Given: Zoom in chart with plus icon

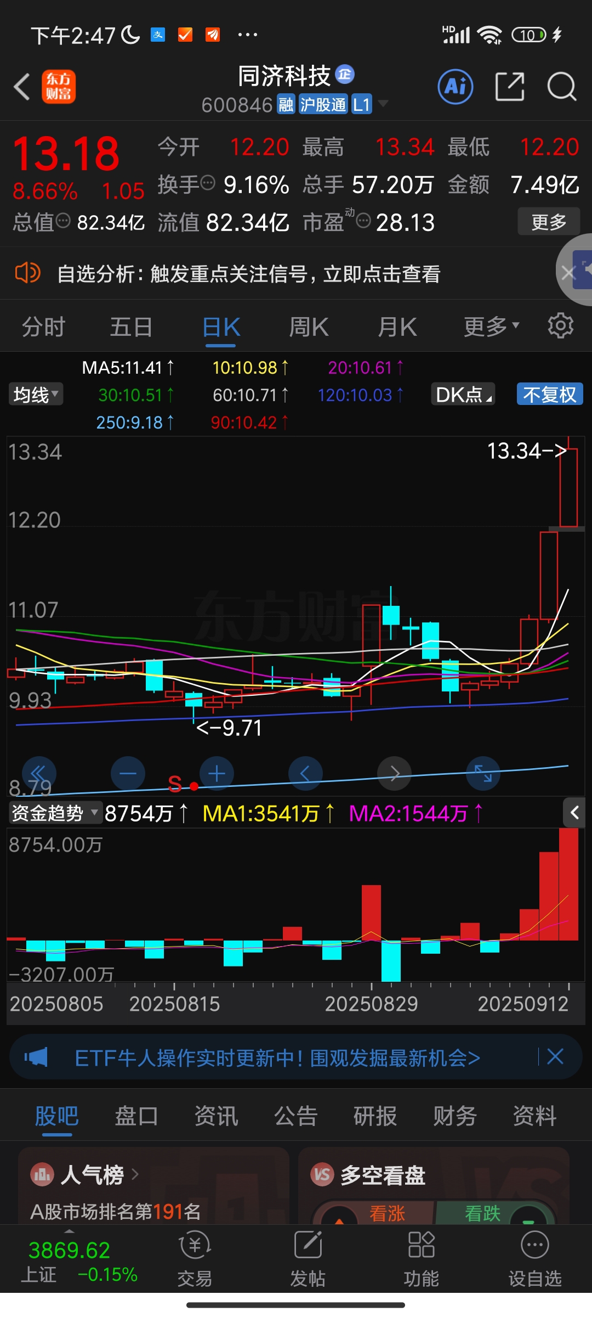Looking at the screenshot, I should point(217,773).
